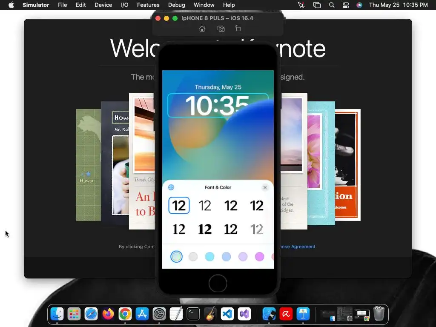Launch Firefox from the Dock
Viewport: 436px width, 327px height.
108,314
